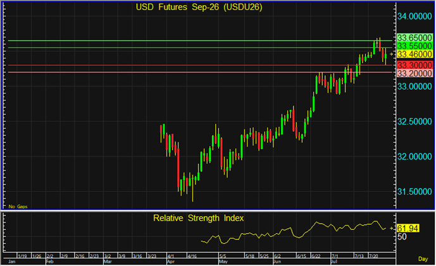
Task: Select the 33.65000 light green price tag
Action: point(414,38)
